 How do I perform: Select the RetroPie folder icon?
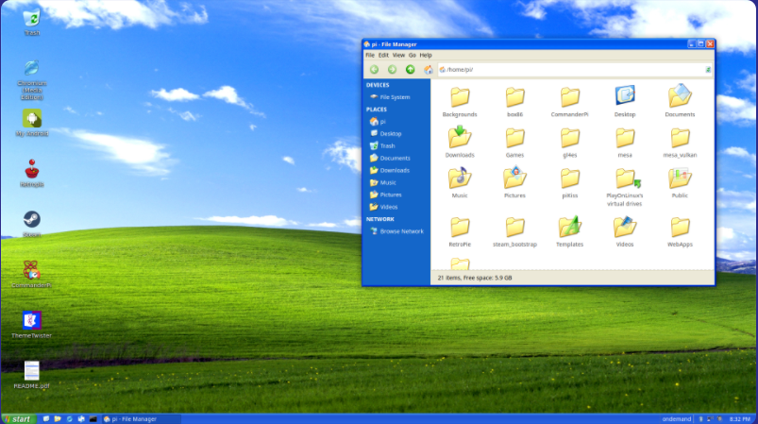[x=460, y=227]
